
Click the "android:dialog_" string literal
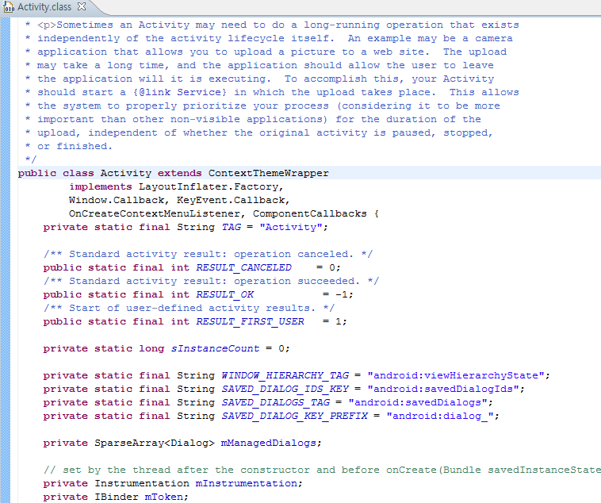(440, 416)
